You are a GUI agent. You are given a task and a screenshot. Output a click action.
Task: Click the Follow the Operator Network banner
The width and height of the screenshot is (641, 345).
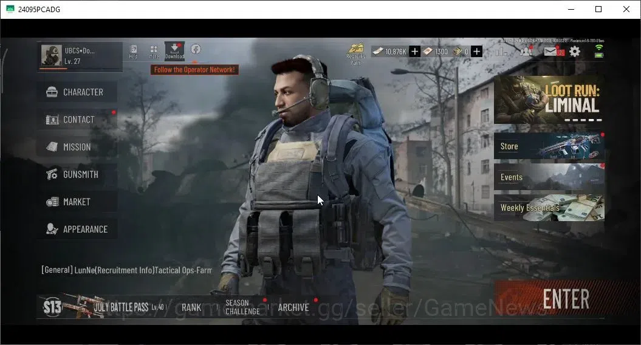[x=194, y=70]
